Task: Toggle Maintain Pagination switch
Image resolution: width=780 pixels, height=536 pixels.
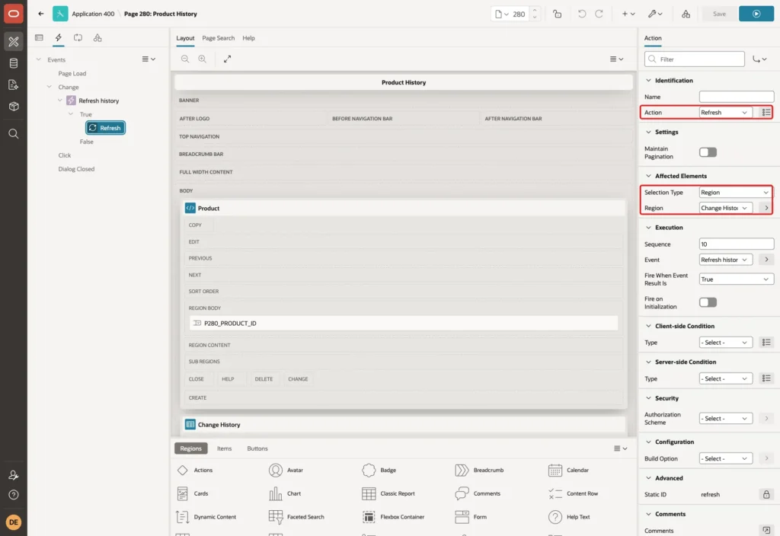Action: point(708,152)
